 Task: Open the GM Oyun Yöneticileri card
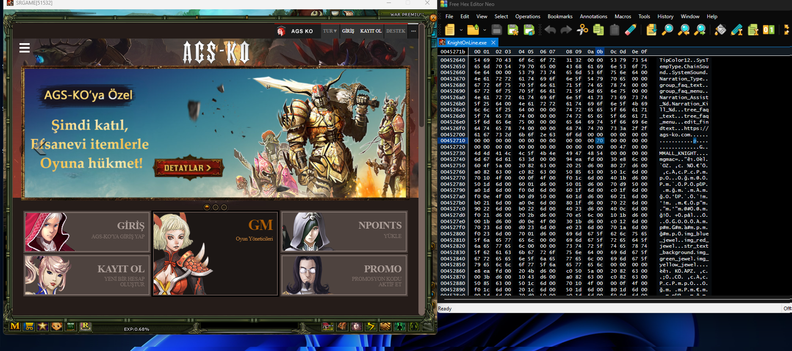coord(215,253)
